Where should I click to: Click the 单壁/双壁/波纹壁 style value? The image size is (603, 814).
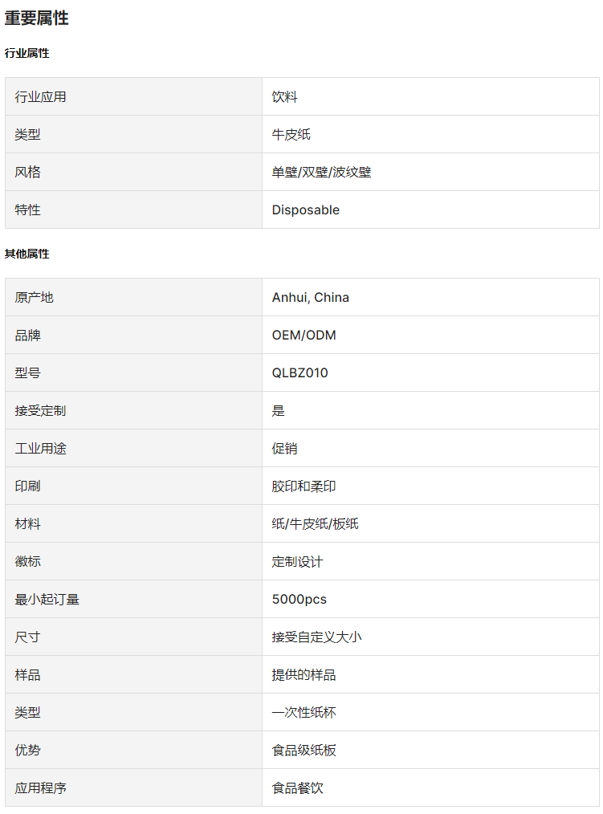pos(321,173)
